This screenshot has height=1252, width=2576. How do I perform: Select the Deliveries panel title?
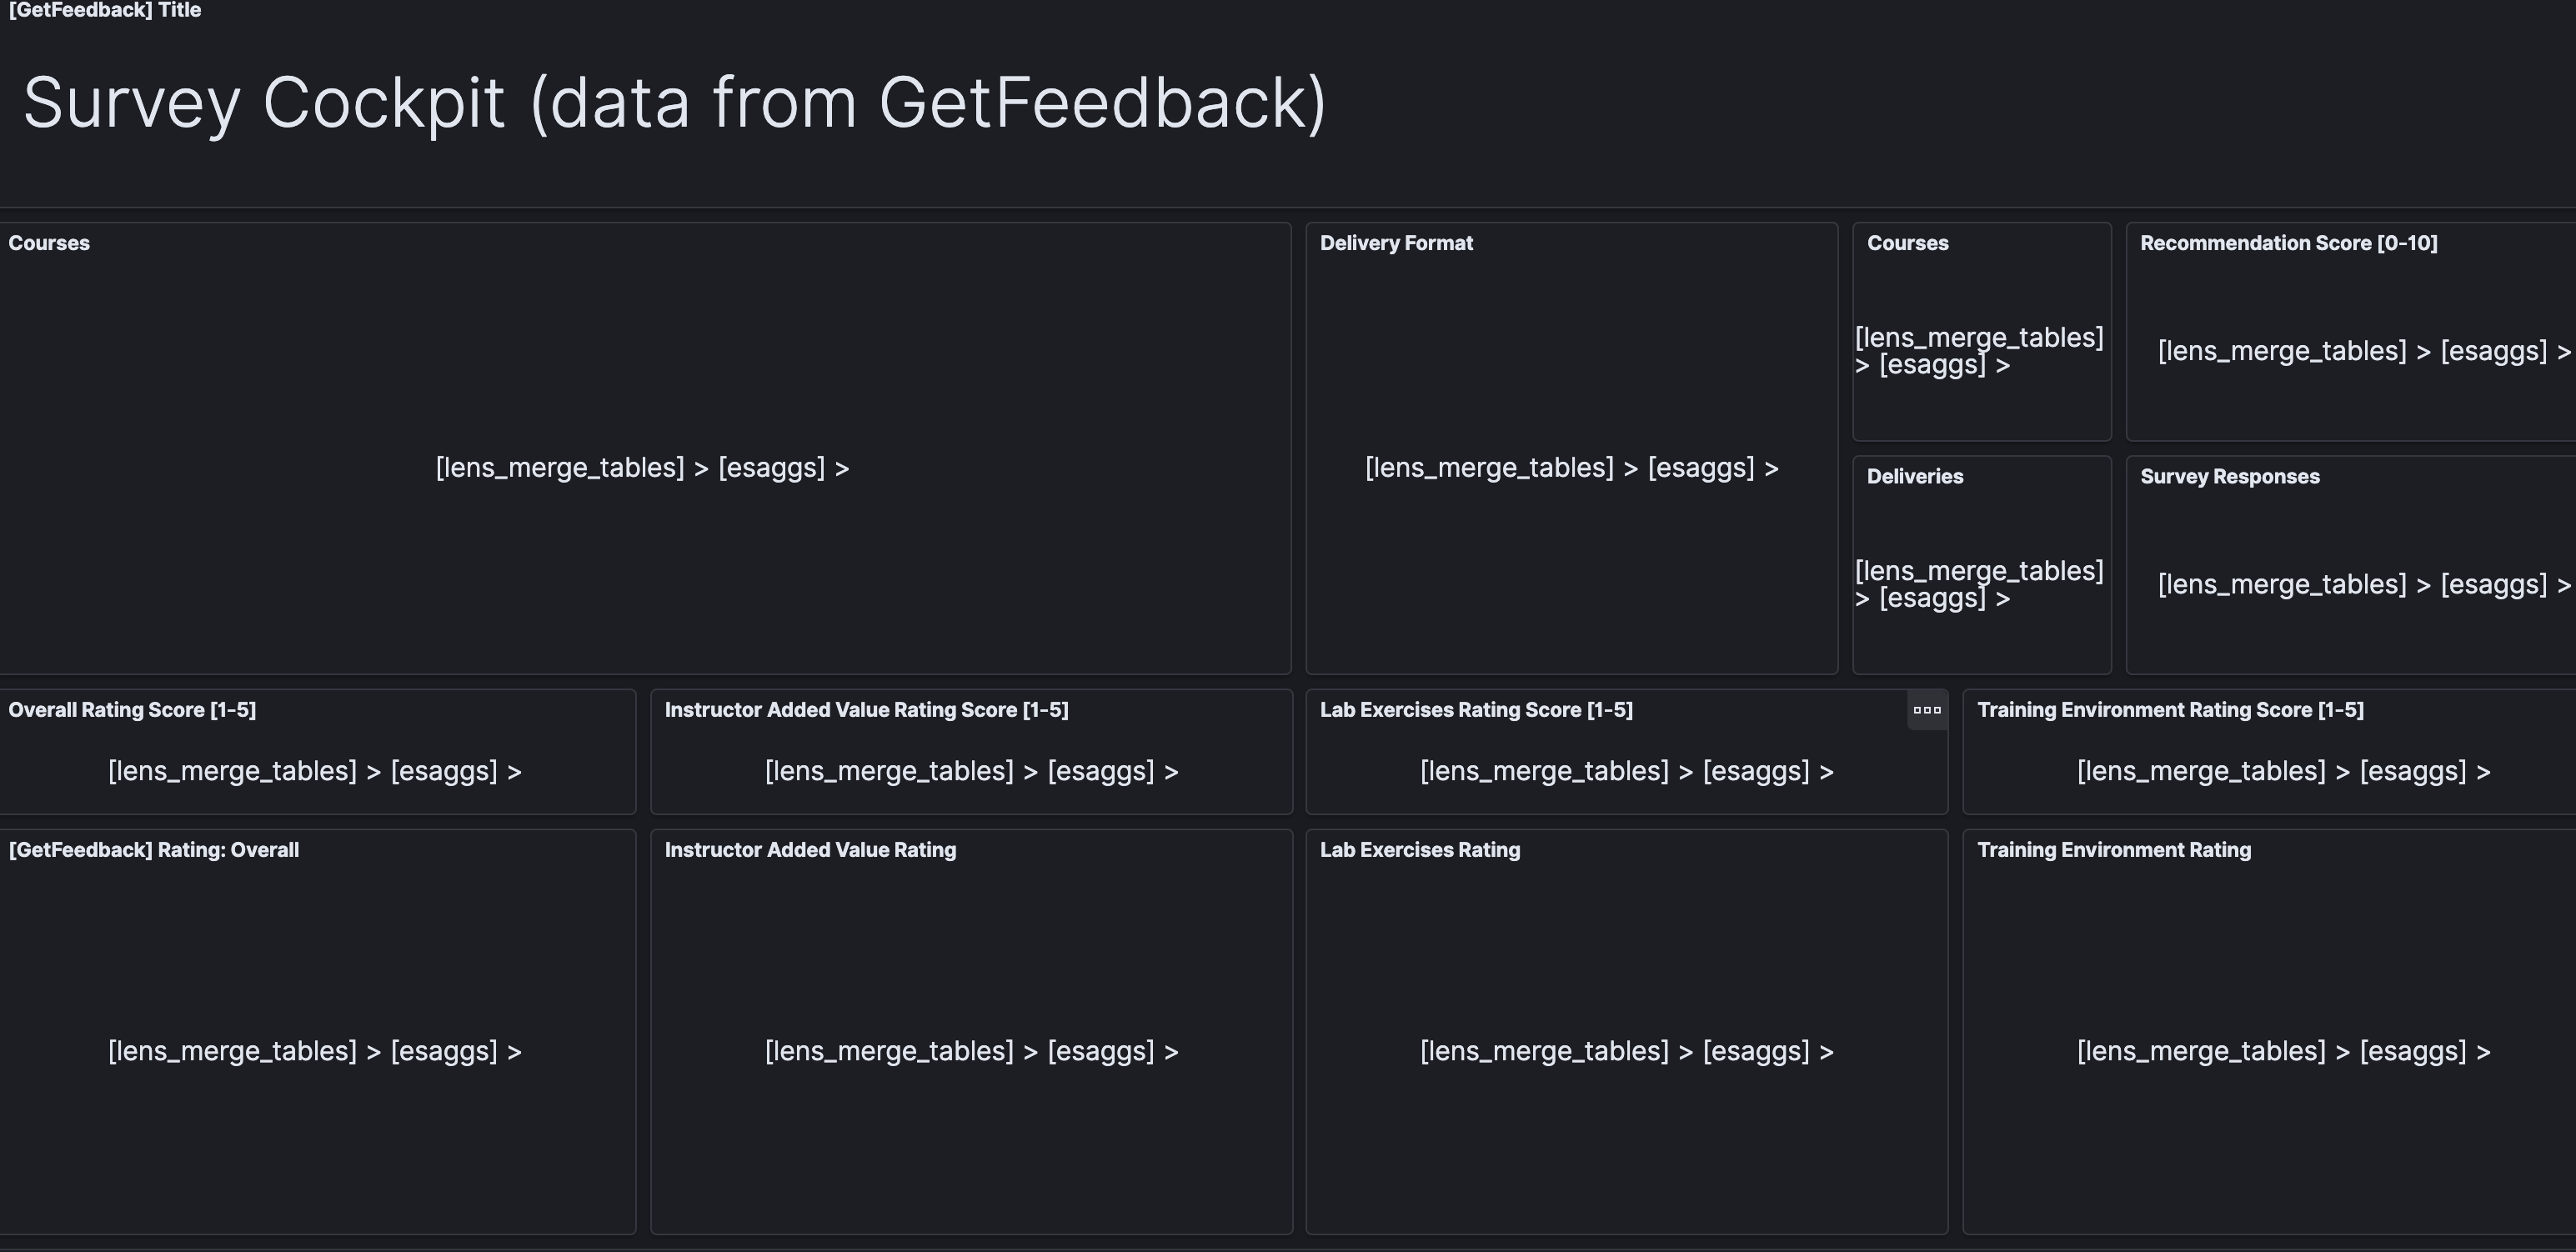pos(1914,477)
